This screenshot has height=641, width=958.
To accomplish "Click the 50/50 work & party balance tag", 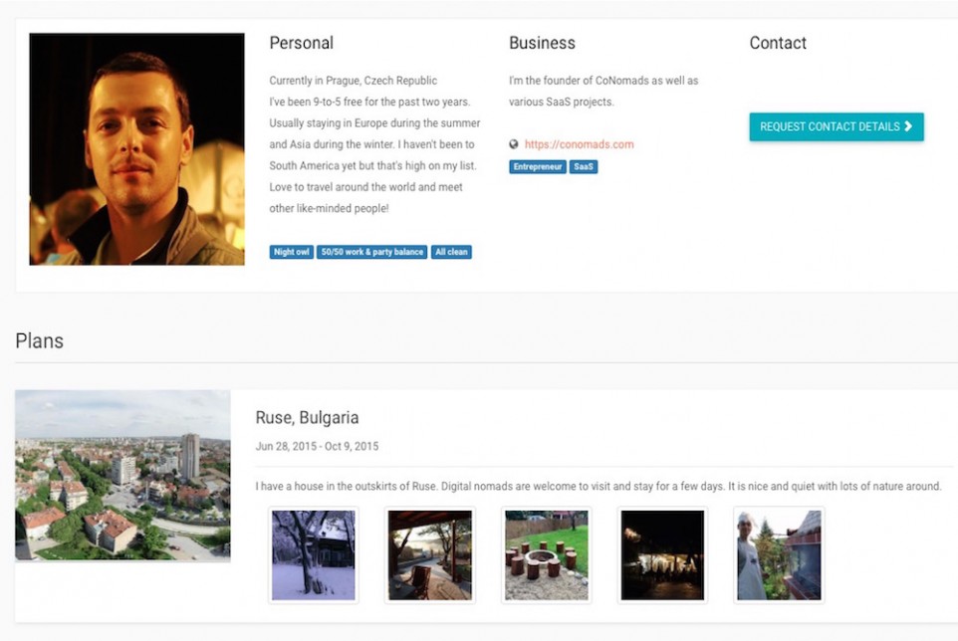I will 372,252.
